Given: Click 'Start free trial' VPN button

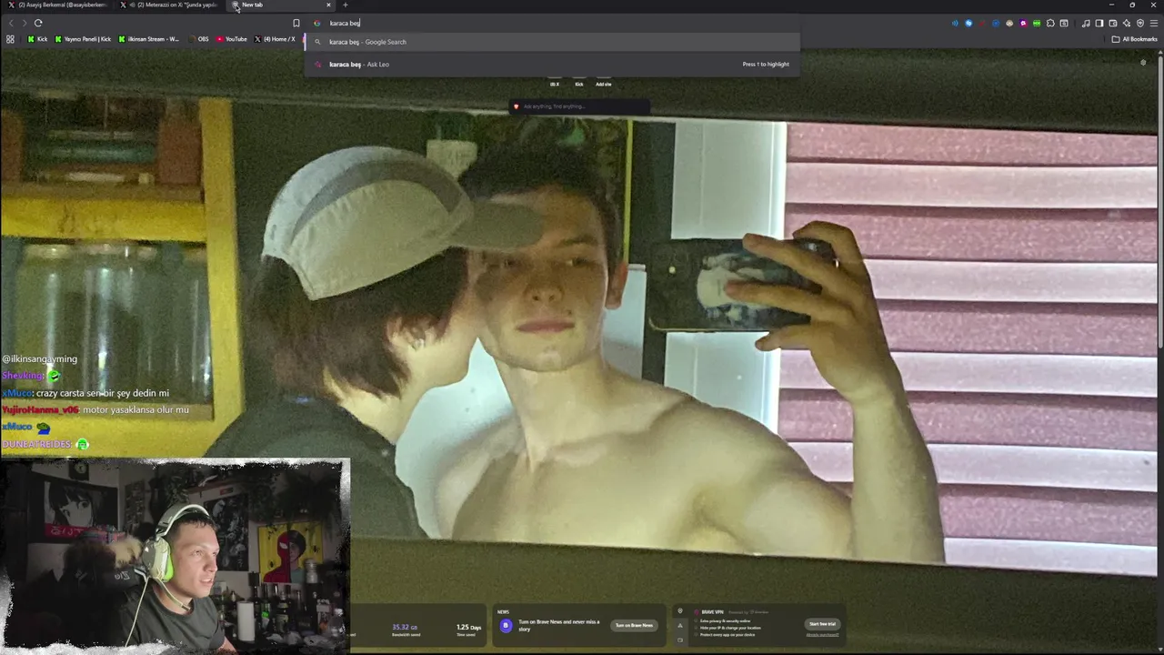Looking at the screenshot, I should pos(822,623).
